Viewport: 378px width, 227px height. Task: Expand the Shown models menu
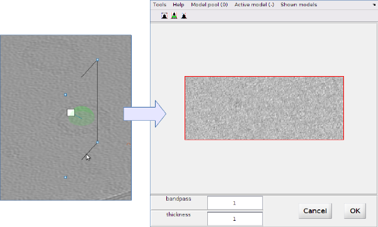point(299,4)
